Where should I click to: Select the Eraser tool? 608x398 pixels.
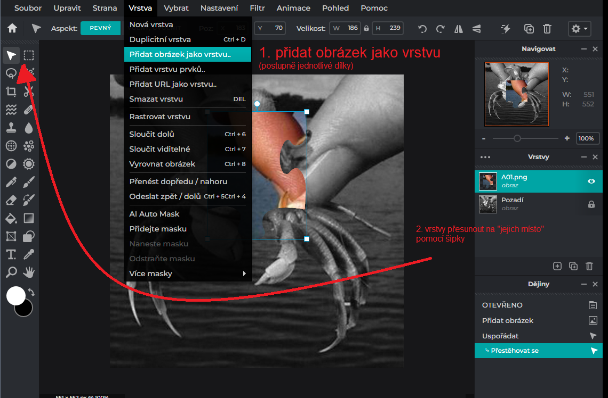point(11,200)
